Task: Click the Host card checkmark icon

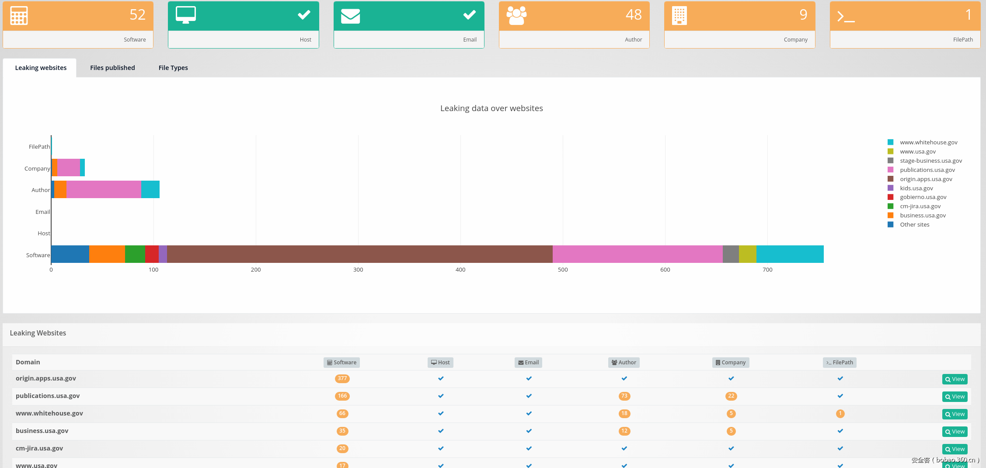Action: [304, 15]
